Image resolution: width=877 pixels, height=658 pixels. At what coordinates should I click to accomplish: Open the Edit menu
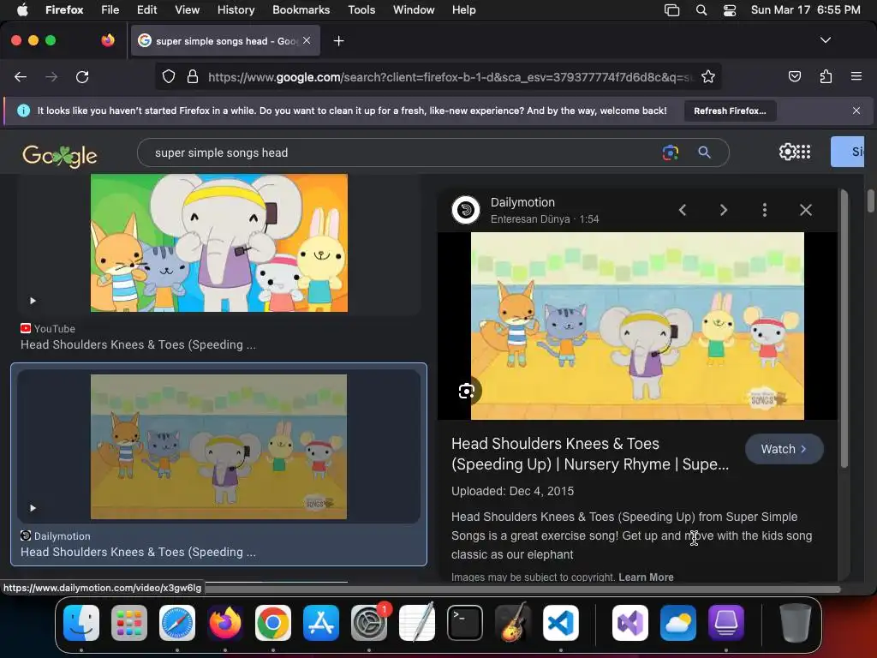(146, 9)
